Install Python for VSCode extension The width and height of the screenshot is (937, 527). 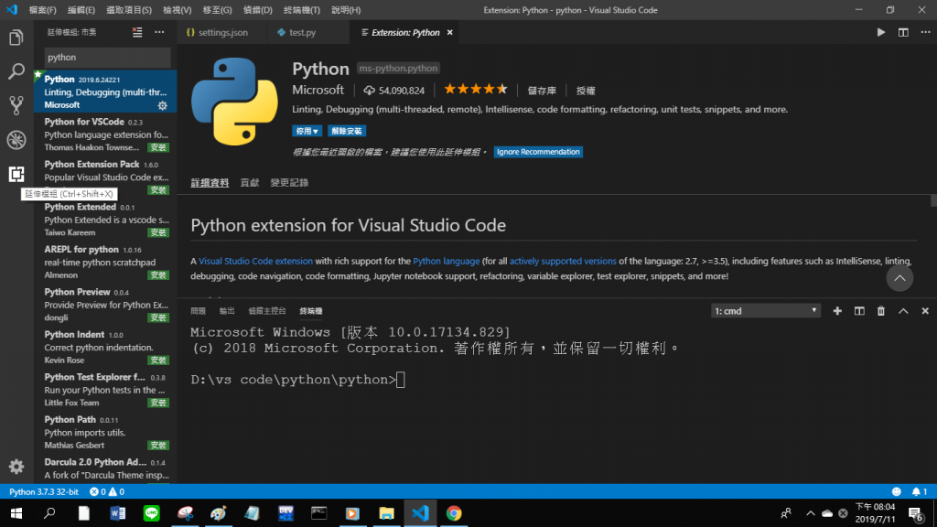pos(158,147)
